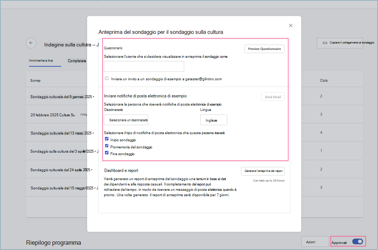Click the Ciclo column header
Viewport: 378px width, 250px height.
point(324,81)
